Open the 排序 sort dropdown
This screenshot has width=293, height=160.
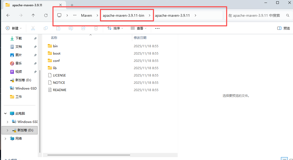click(x=114, y=28)
